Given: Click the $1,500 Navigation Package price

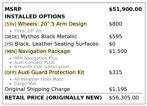Looking at the screenshot, I should coord(118,51).
